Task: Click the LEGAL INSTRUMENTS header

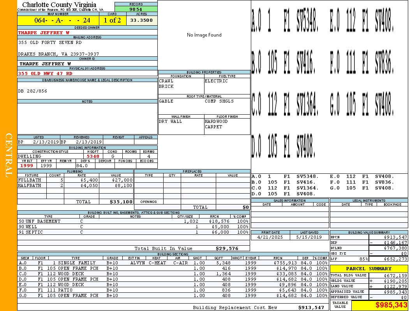Action: click(x=369, y=200)
